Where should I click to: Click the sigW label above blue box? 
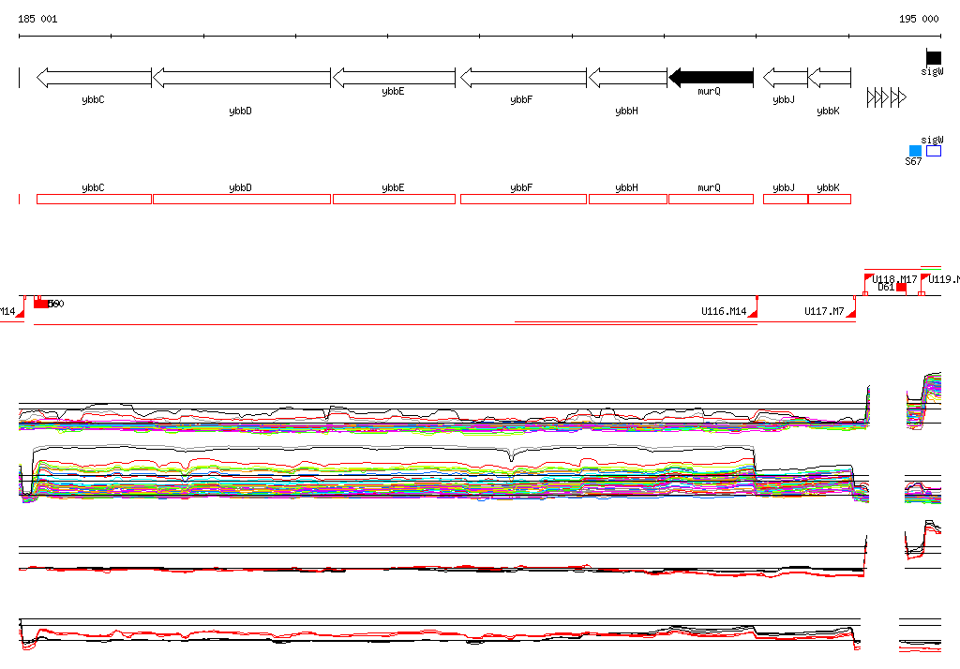pos(933,141)
